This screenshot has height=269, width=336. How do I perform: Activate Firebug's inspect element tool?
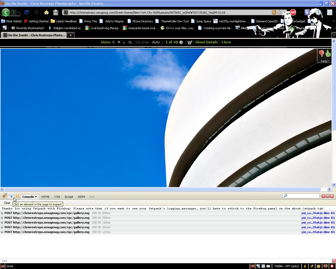[11, 196]
